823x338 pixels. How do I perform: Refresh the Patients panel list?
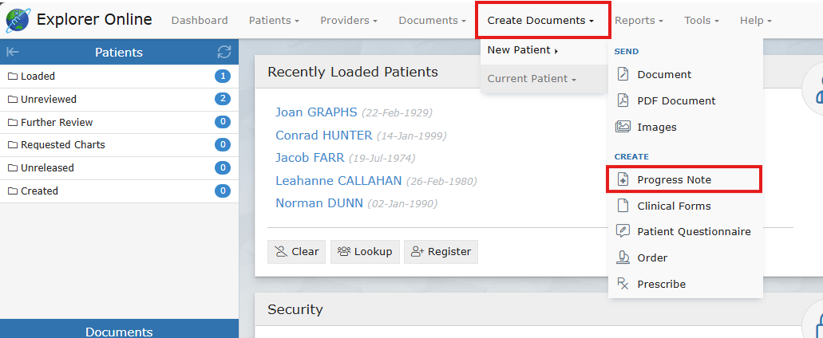[224, 53]
